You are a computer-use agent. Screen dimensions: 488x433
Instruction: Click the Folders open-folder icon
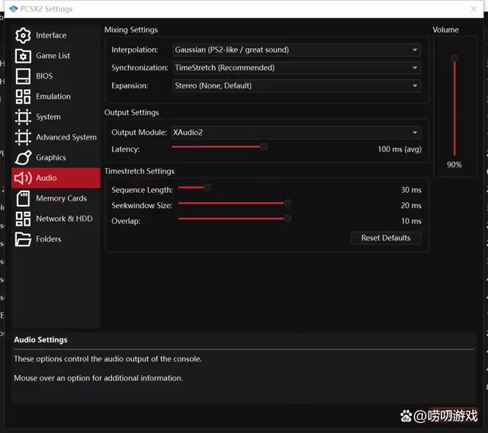click(x=23, y=239)
